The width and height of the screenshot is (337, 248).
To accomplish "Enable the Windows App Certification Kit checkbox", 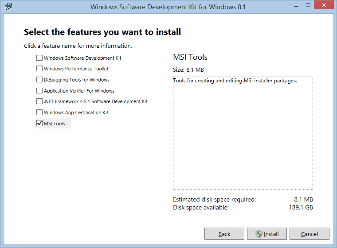I will pyautogui.click(x=39, y=112).
